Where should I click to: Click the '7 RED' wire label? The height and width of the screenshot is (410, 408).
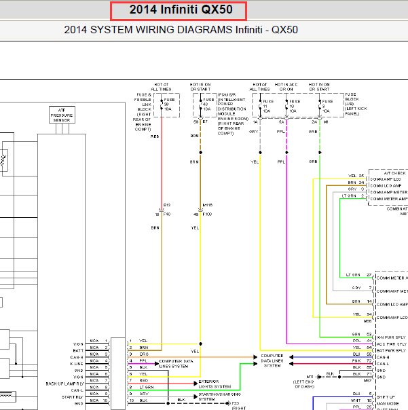click(x=139, y=380)
